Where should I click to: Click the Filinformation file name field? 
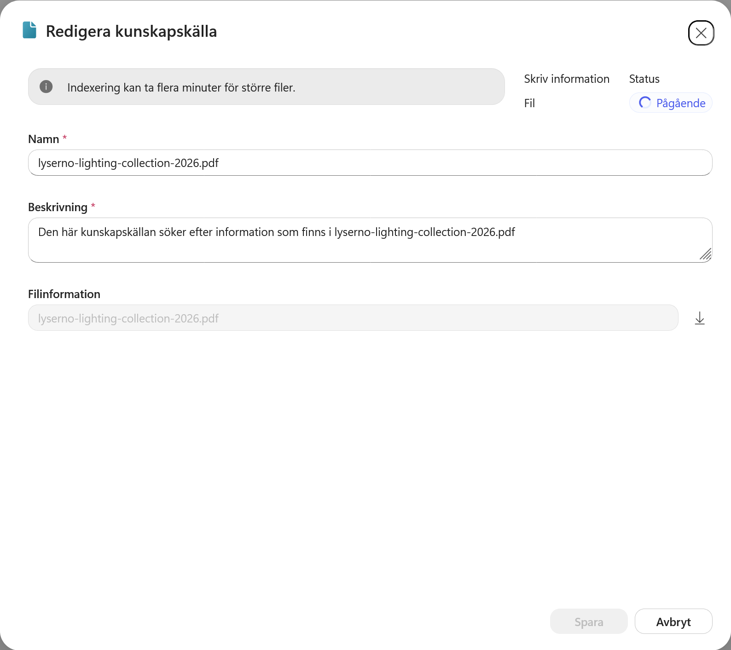353,318
